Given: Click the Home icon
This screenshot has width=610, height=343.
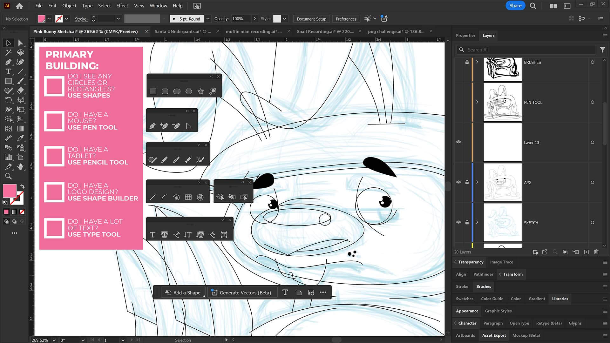Looking at the screenshot, I should click(19, 6).
